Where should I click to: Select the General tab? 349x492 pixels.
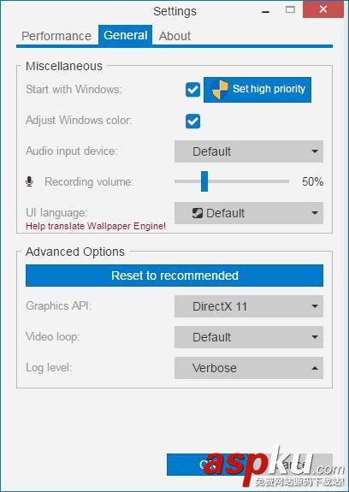click(126, 35)
